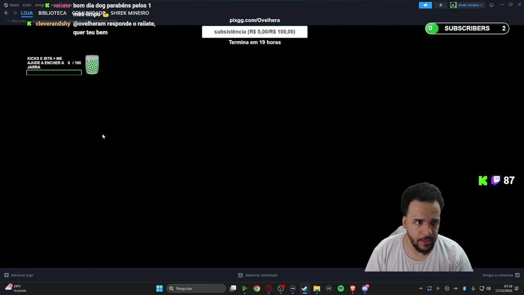
Task: Open the volume speaker tray icon
Action: [x=489, y=288]
